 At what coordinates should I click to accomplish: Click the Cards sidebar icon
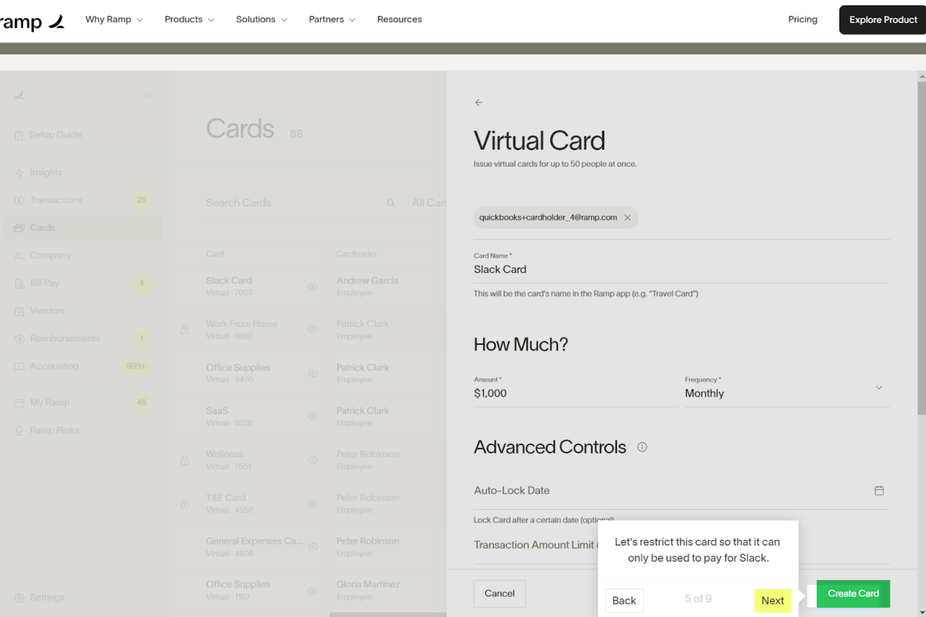(19, 228)
